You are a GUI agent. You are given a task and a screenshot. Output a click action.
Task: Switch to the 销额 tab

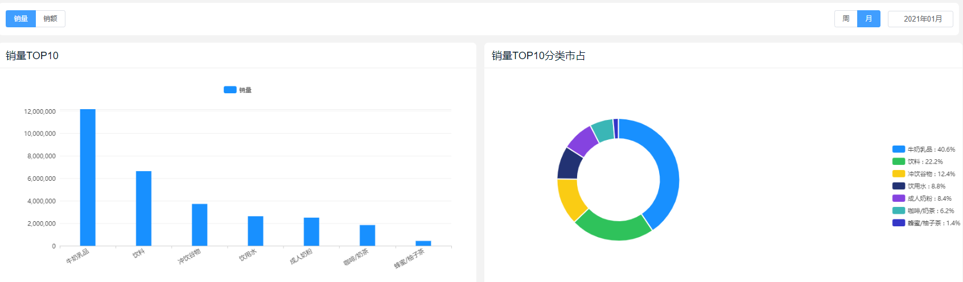point(51,19)
